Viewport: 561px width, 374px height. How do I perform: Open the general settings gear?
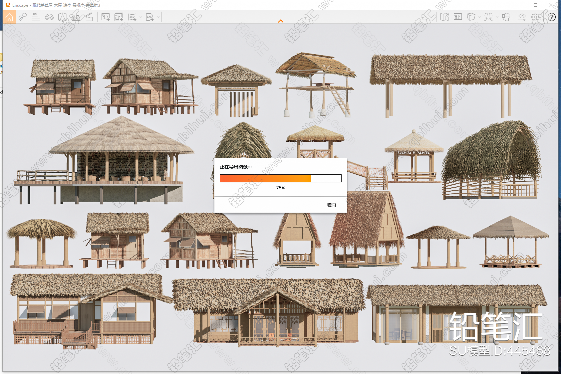pyautogui.click(x=535, y=17)
